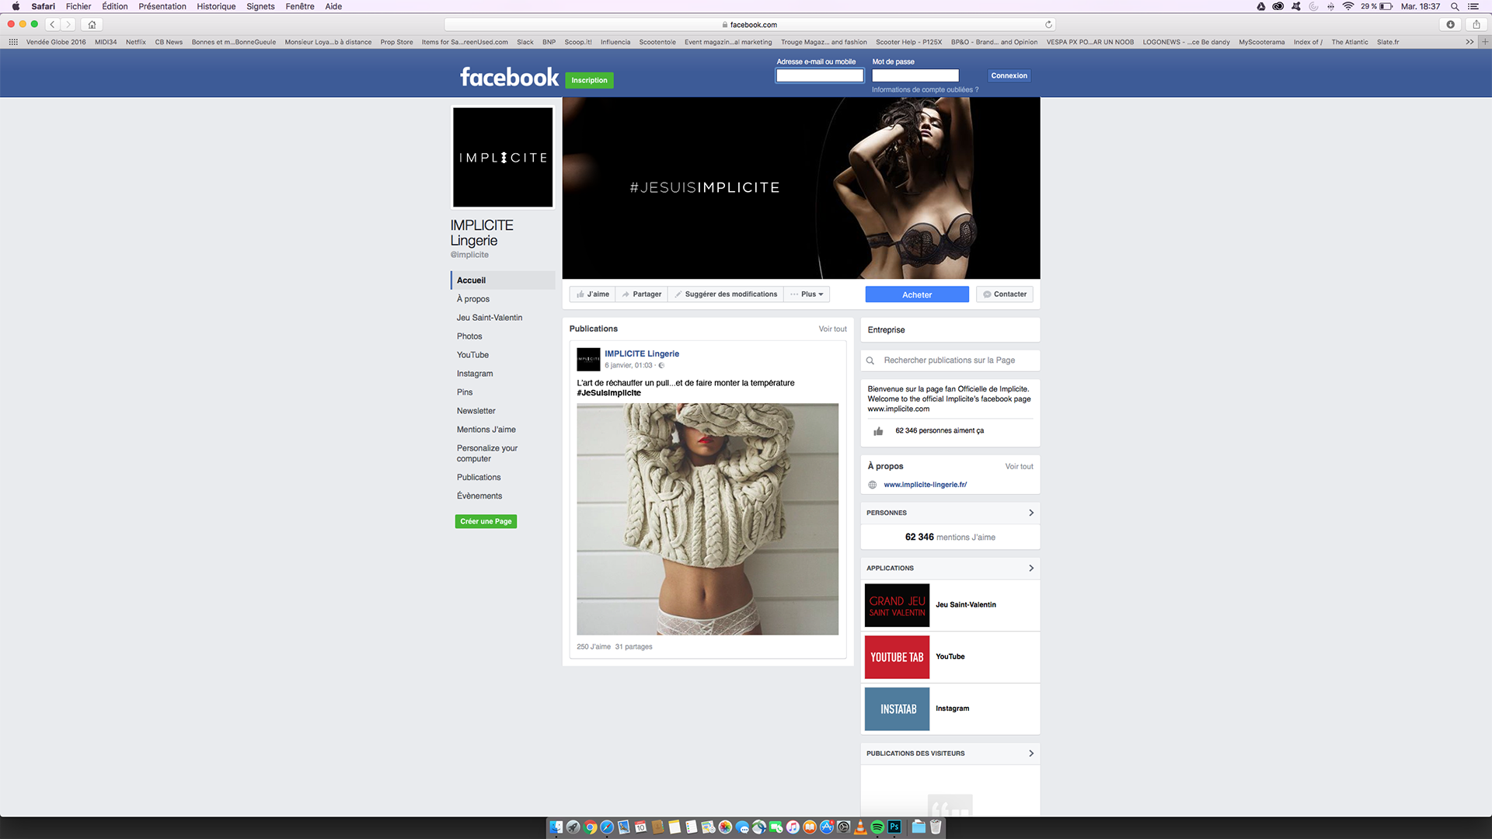This screenshot has height=839, width=1492.
Task: Open the sweater photo in the post
Action: pos(707,519)
